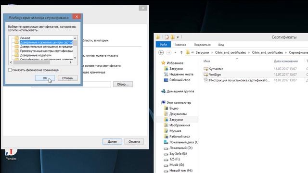Viewport: 308px width, 173px height.
Task: Click store list scroll up arrow
Action: 75,38
